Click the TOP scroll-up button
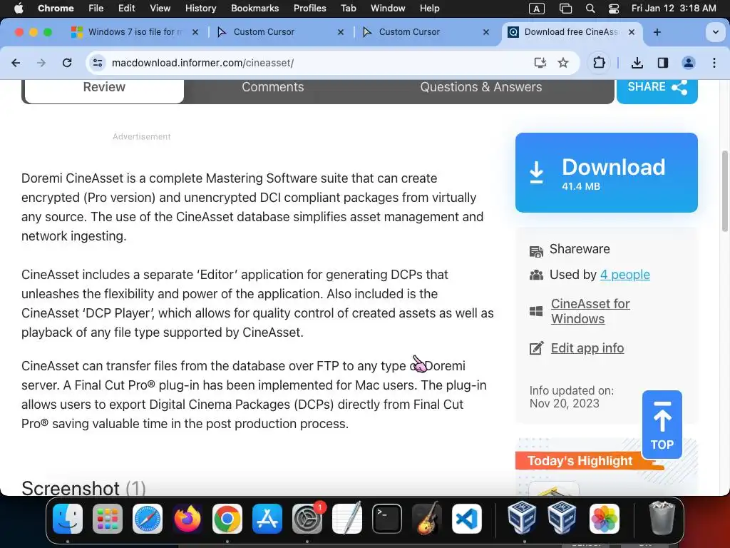730x548 pixels. [x=662, y=425]
